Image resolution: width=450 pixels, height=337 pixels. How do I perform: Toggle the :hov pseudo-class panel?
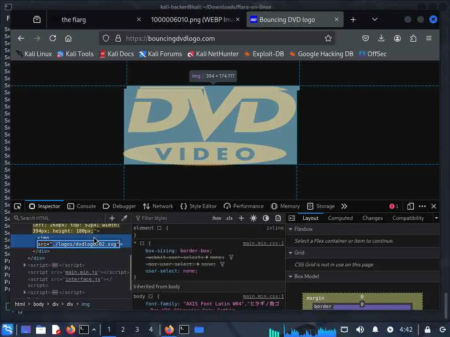216,218
